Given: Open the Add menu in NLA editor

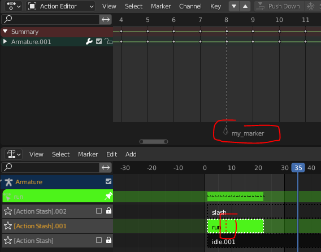Looking at the screenshot, I should 131,154.
